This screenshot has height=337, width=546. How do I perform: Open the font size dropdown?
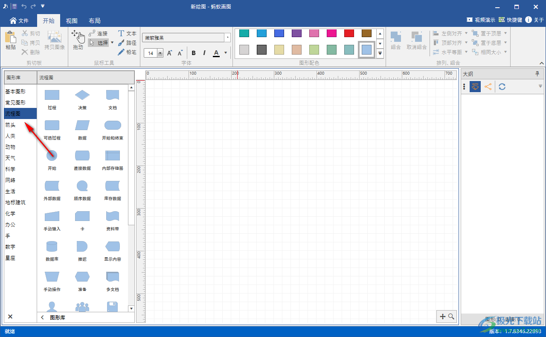pos(160,53)
